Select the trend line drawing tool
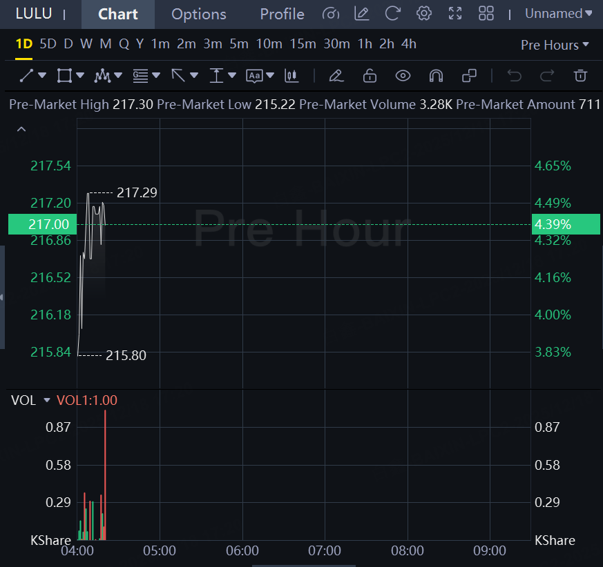Image resolution: width=603 pixels, height=567 pixels. pos(26,75)
